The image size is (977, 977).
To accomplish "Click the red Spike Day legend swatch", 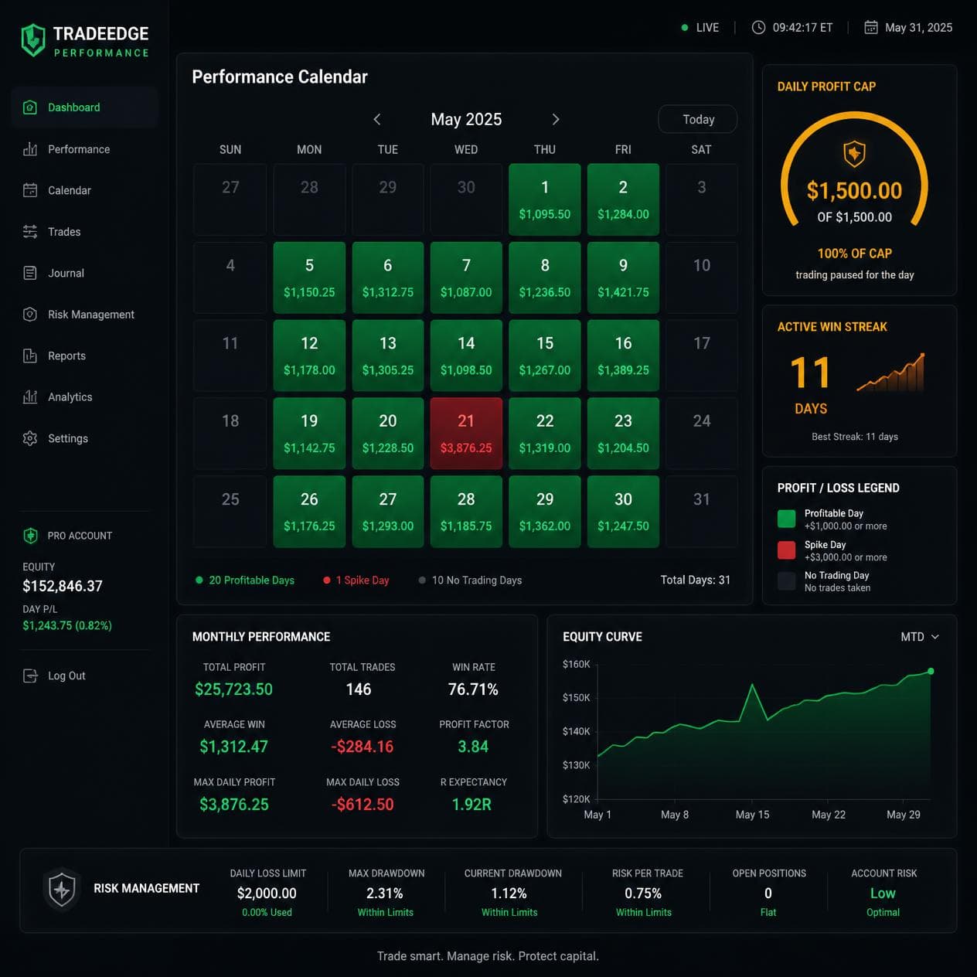I will pos(786,550).
